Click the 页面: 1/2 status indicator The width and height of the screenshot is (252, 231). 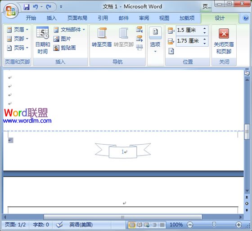(x=15, y=225)
